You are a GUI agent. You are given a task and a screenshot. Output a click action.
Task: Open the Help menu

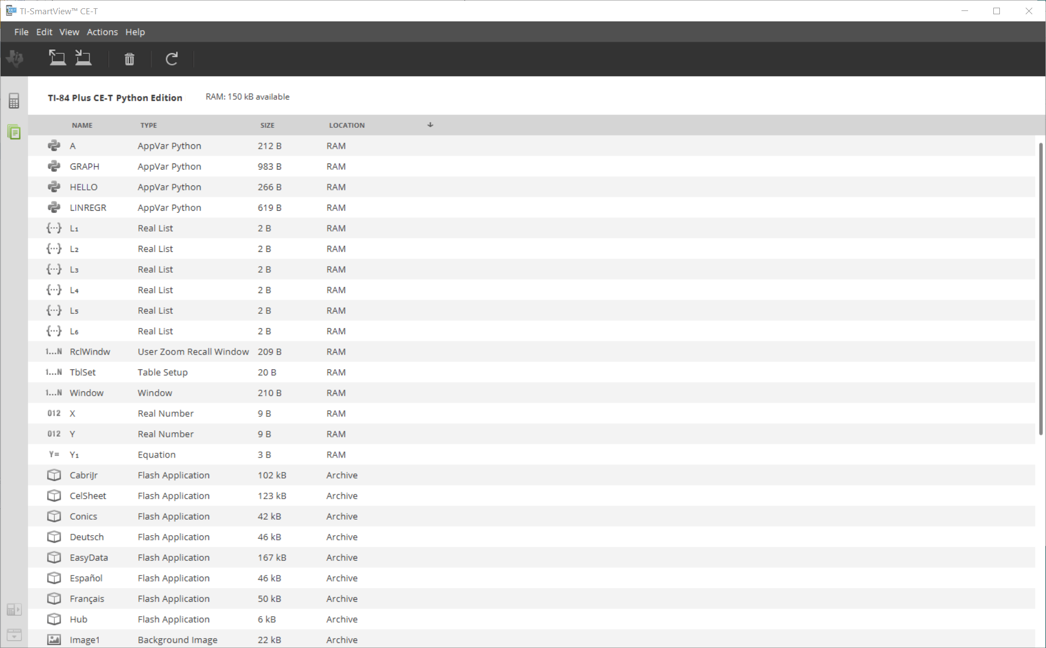click(x=135, y=32)
